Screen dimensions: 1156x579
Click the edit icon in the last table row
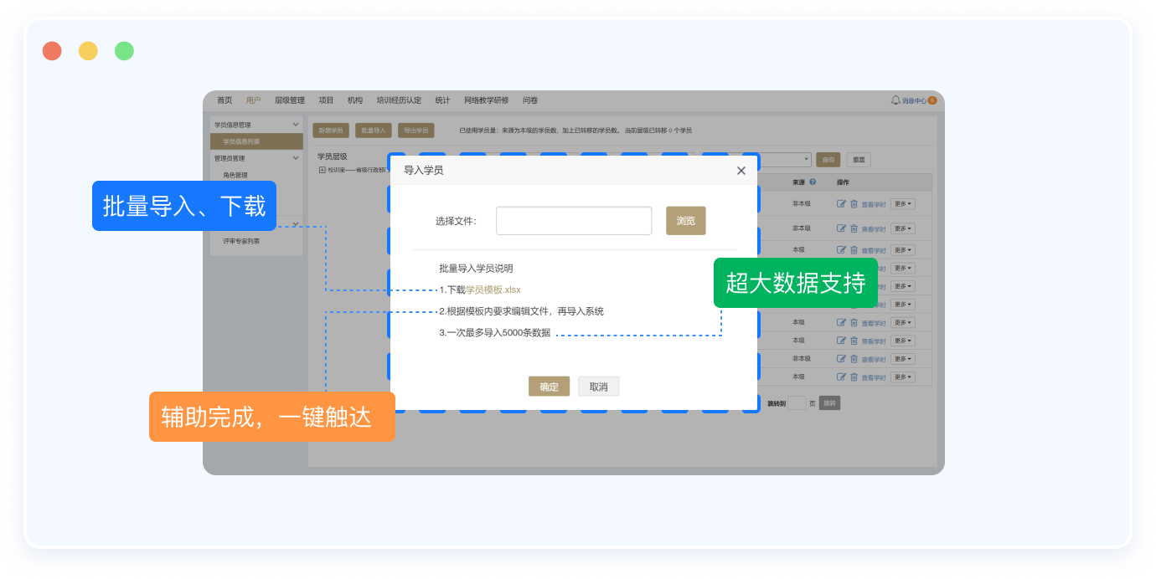841,377
